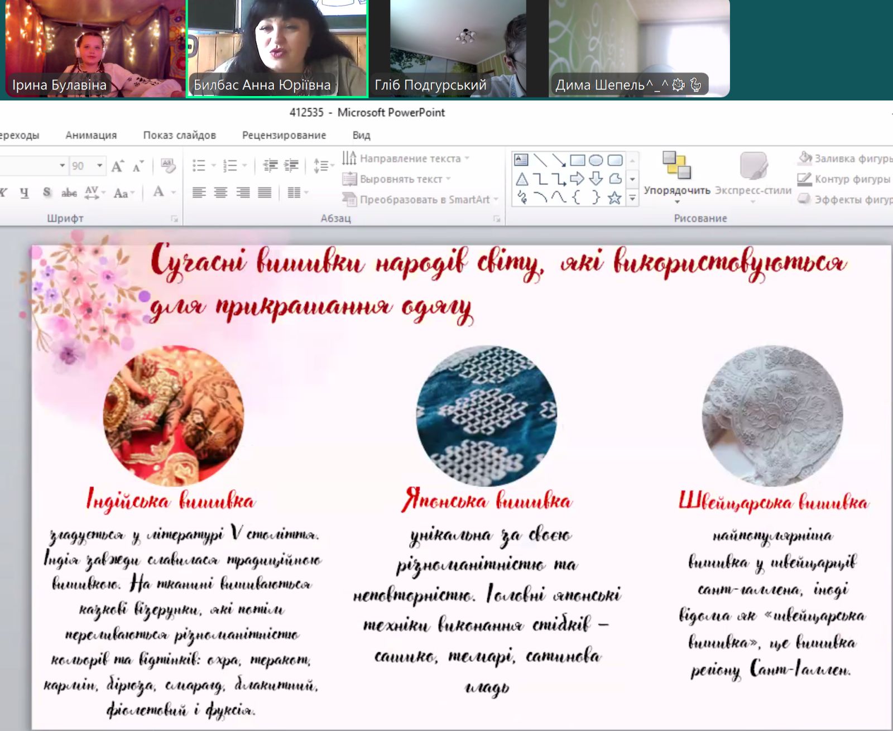The height and width of the screenshot is (731, 893).
Task: Select the oval shape tool
Action: coord(596,161)
